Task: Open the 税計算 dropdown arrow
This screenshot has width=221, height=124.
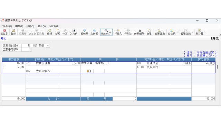Action: 205,32
